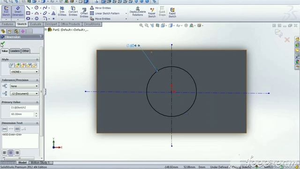Select the Smart Dimension tool
The width and height of the screenshot is (300, 169).
click(18, 11)
